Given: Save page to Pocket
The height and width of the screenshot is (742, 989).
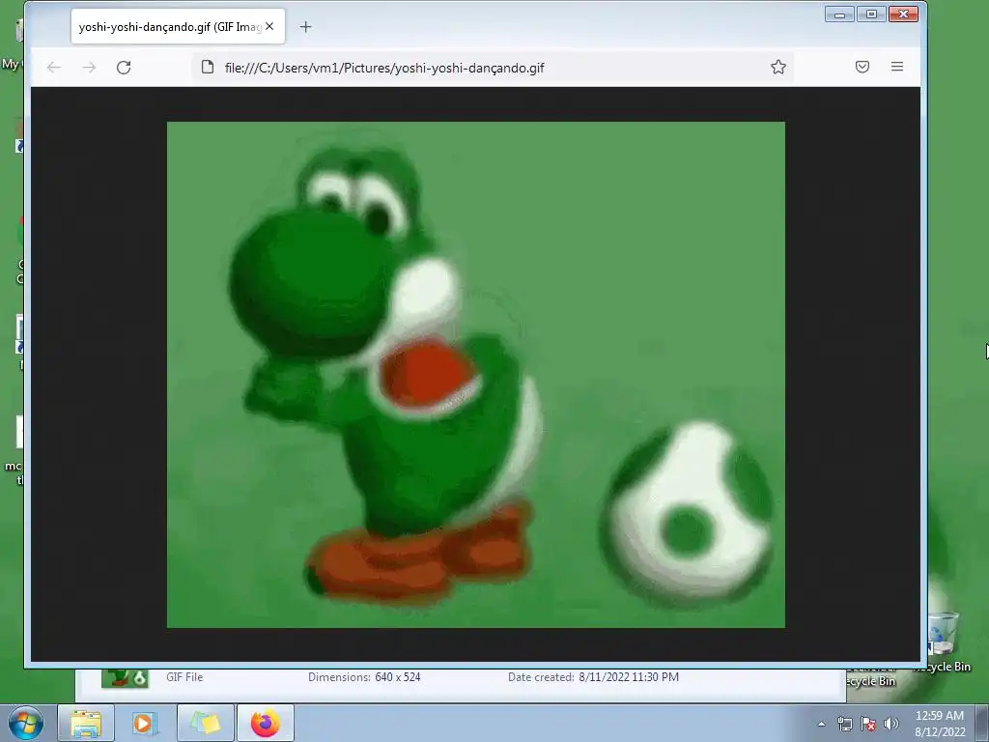Looking at the screenshot, I should pyautogui.click(x=862, y=67).
